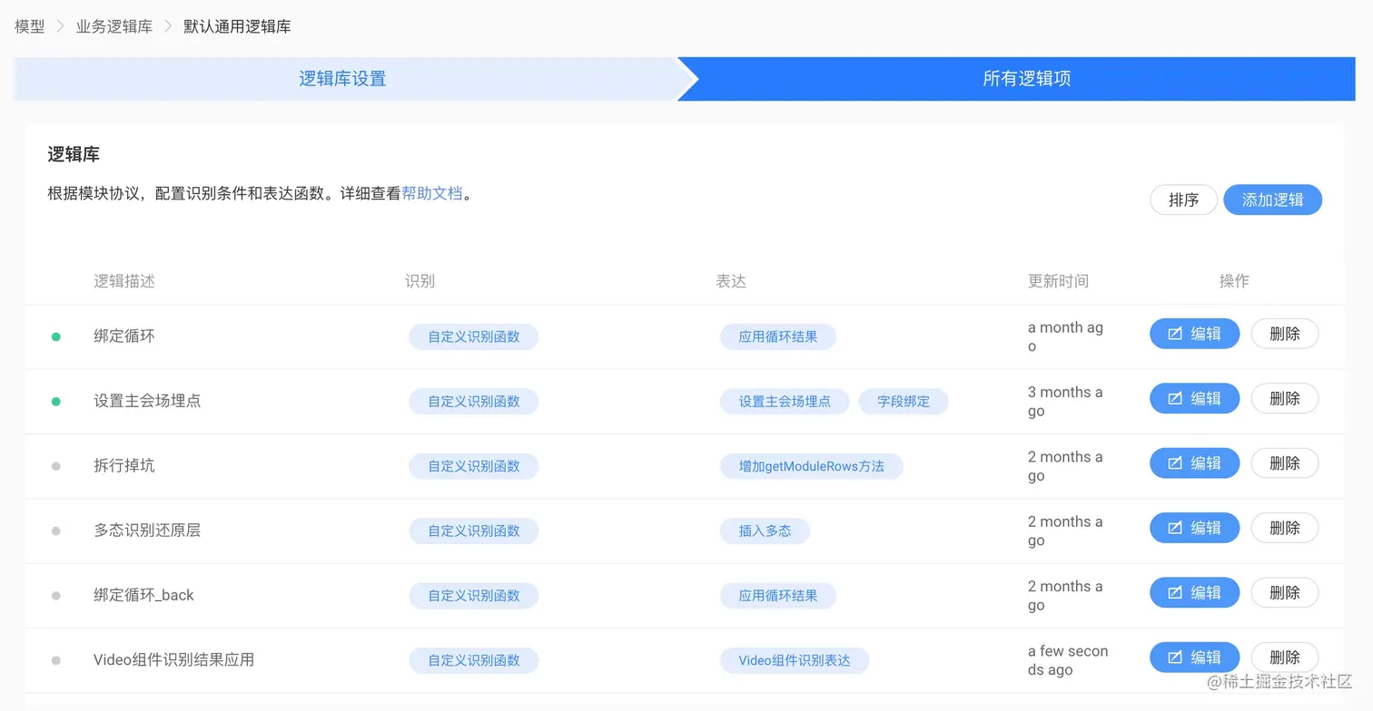1373x711 pixels.
Task: Select the 拆行掉坑 description text
Action: (x=124, y=465)
